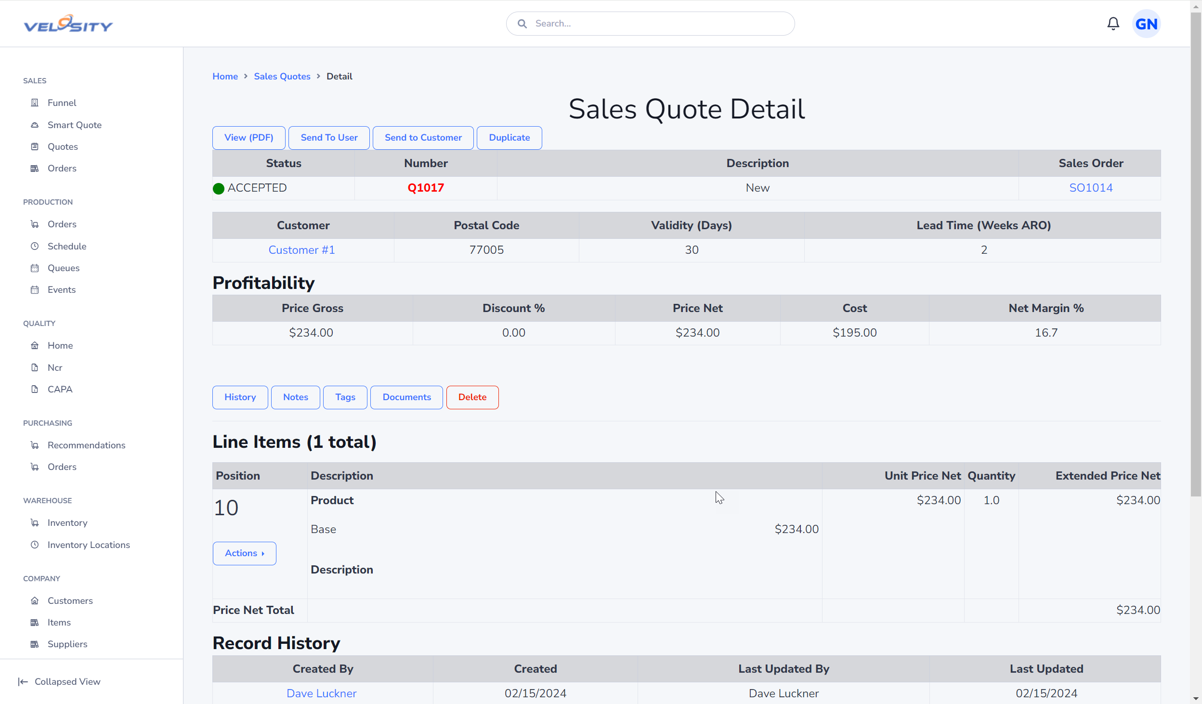This screenshot has height=704, width=1202.
Task: Open Smart Quote from sidebar
Action: click(x=75, y=125)
